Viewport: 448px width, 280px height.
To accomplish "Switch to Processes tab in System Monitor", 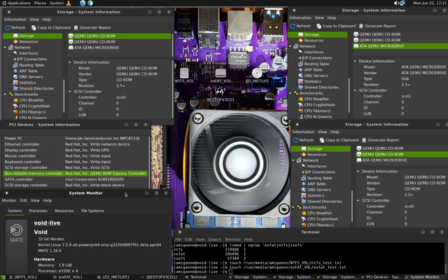I will [38, 211].
